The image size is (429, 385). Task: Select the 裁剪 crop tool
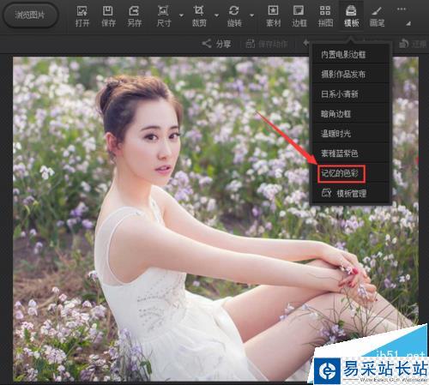pyautogui.click(x=199, y=16)
